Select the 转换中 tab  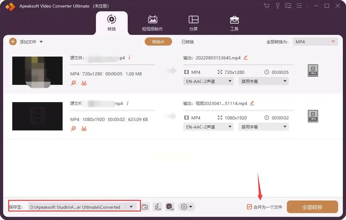(x=158, y=42)
